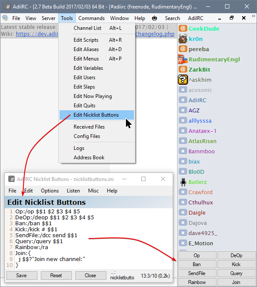Screen dimensions: 257x287
Task: Click GeekDude's operator @ icon
Action: tap(183, 29)
